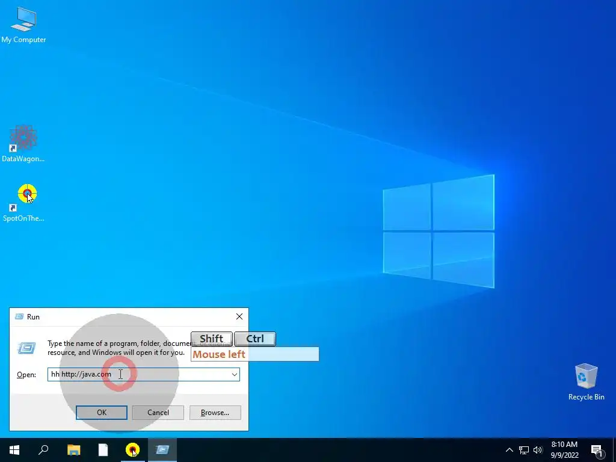Viewport: 616px width, 462px height.
Task: Click the SpotOnTheMouse taskbar icon
Action: pyautogui.click(x=132, y=450)
